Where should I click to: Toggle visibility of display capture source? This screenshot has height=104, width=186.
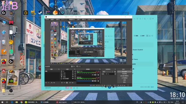click(73, 79)
